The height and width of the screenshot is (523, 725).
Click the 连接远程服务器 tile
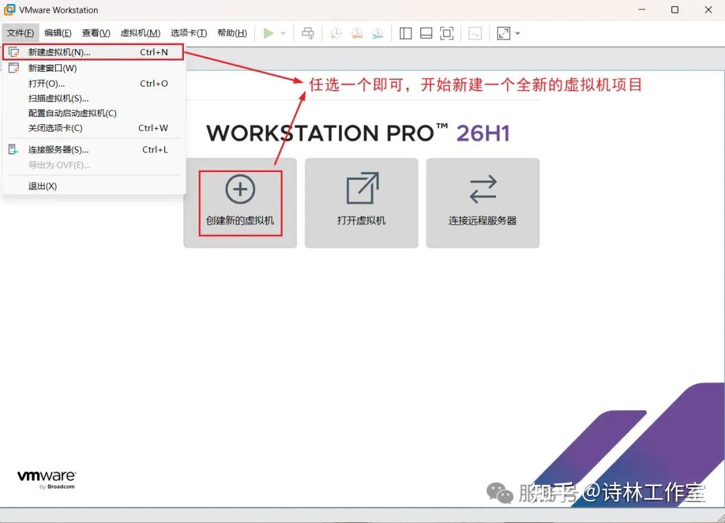coord(483,203)
